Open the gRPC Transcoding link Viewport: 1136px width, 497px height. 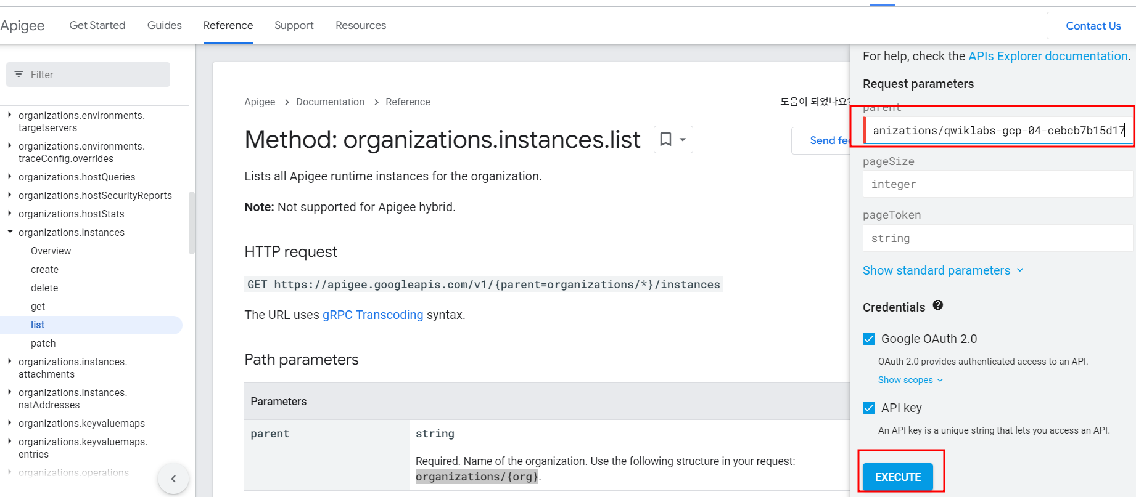pyautogui.click(x=373, y=315)
